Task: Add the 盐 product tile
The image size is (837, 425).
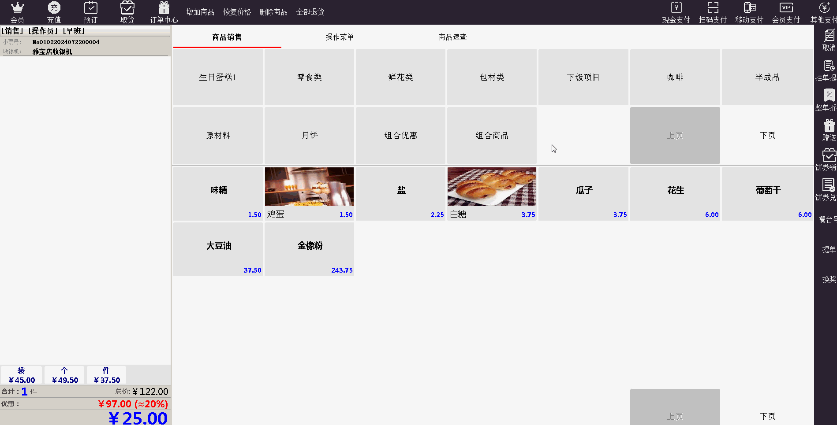Action: pyautogui.click(x=400, y=193)
